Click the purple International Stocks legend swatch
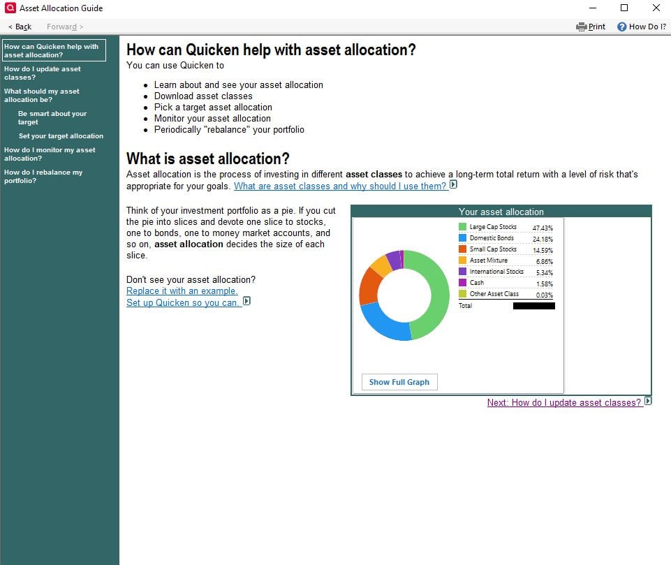 click(x=462, y=272)
